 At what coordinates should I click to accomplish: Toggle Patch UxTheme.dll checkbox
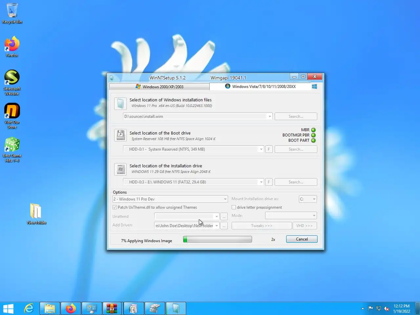click(115, 207)
